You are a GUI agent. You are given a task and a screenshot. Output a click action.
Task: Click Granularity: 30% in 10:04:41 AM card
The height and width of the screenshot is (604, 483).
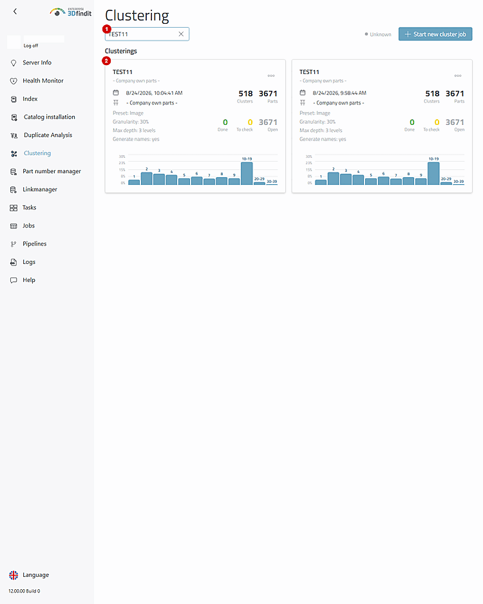tap(131, 122)
